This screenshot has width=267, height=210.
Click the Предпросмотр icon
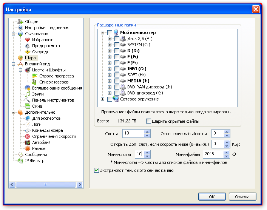tap(28, 46)
